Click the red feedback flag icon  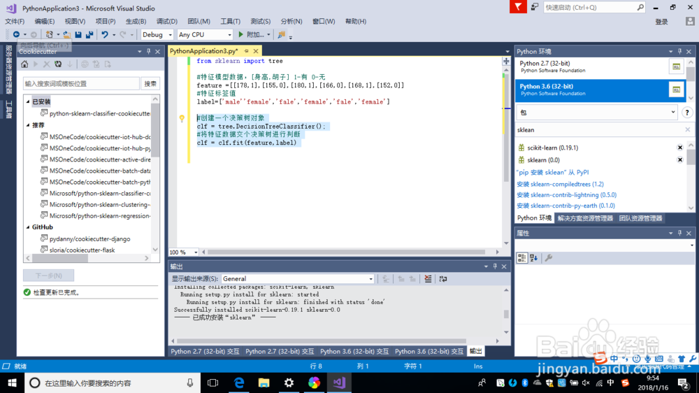(x=518, y=7)
